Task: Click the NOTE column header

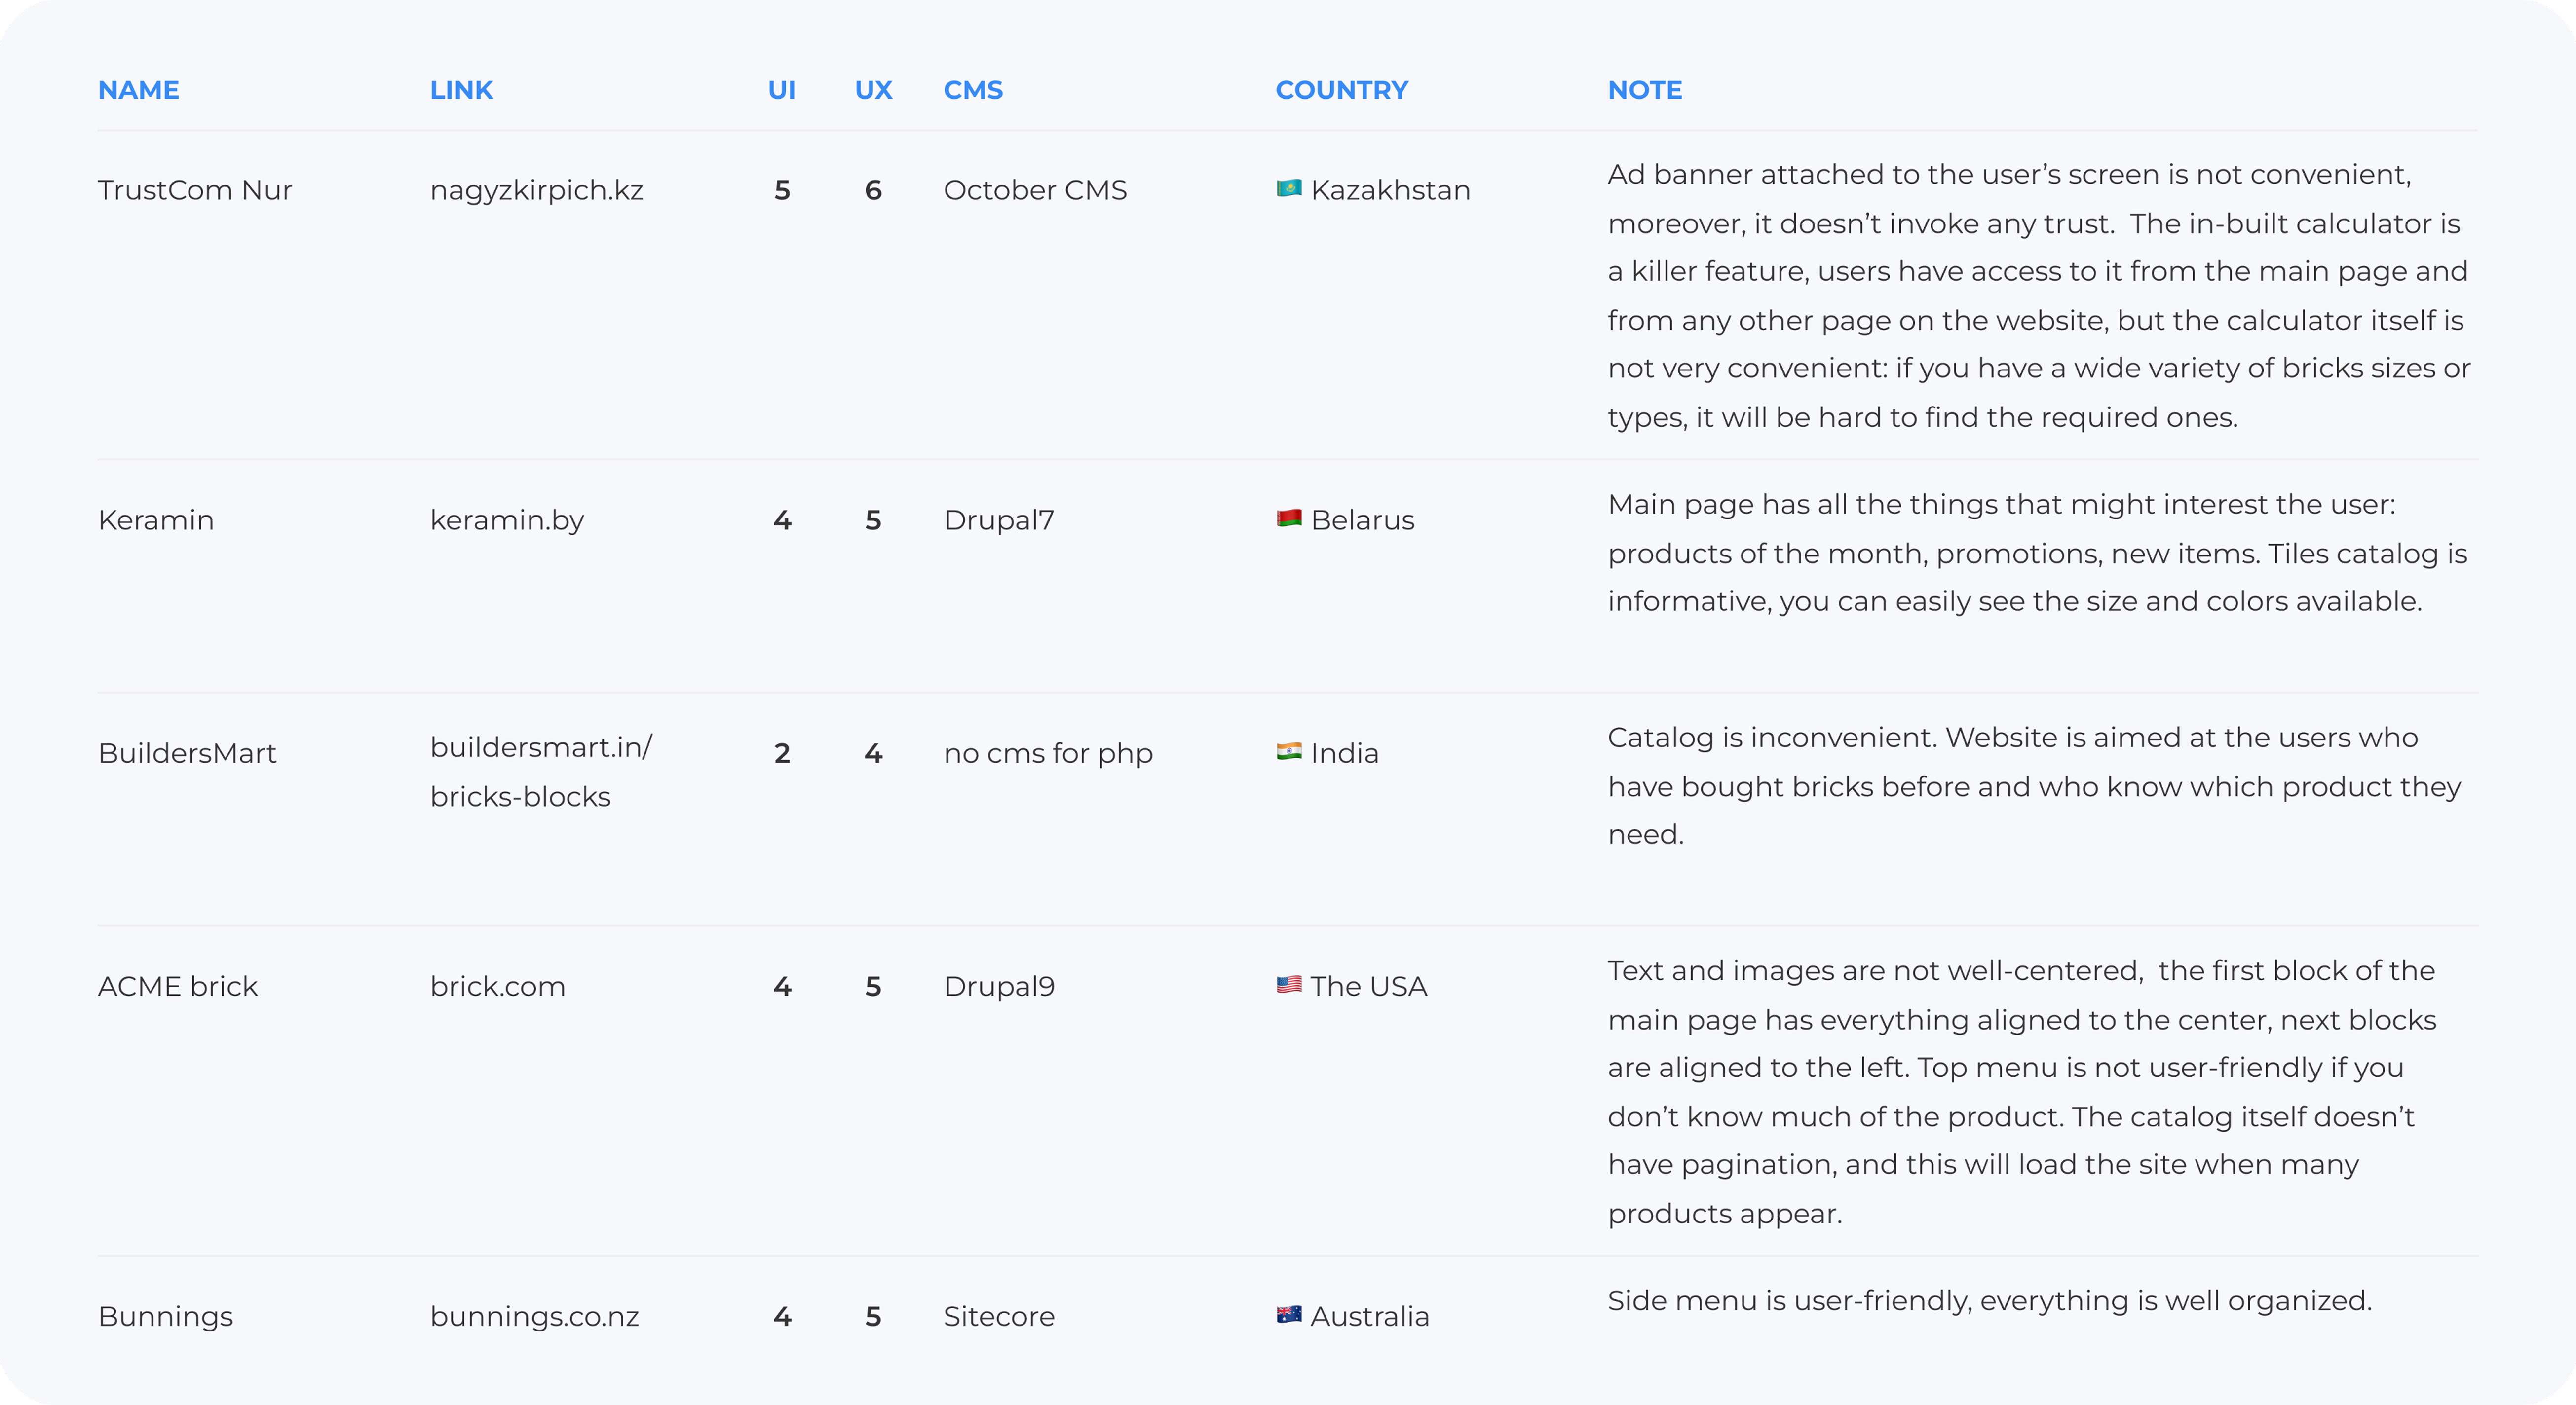Action: click(x=1644, y=90)
